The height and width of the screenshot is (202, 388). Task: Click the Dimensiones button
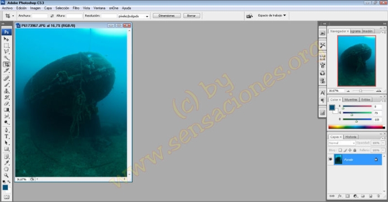[x=166, y=15]
